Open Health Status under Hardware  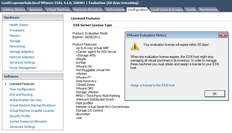(x=19, y=25)
